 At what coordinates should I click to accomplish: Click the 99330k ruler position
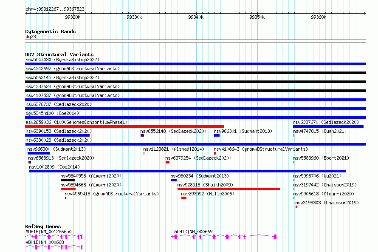point(134,17)
